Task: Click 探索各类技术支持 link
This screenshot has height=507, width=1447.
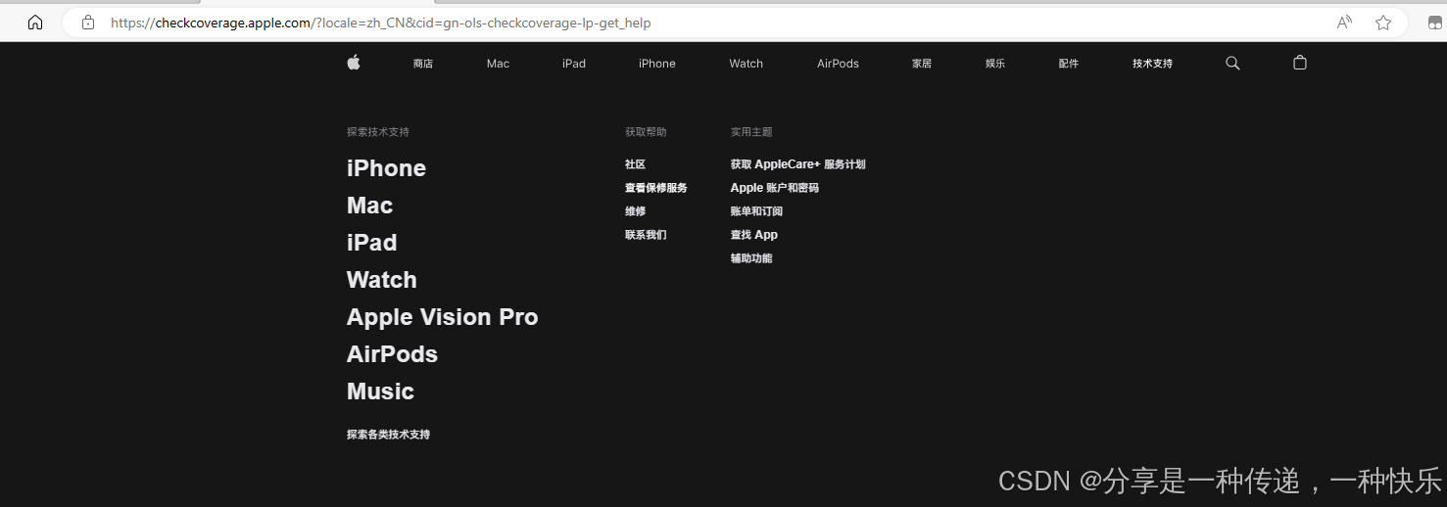Action: click(388, 435)
